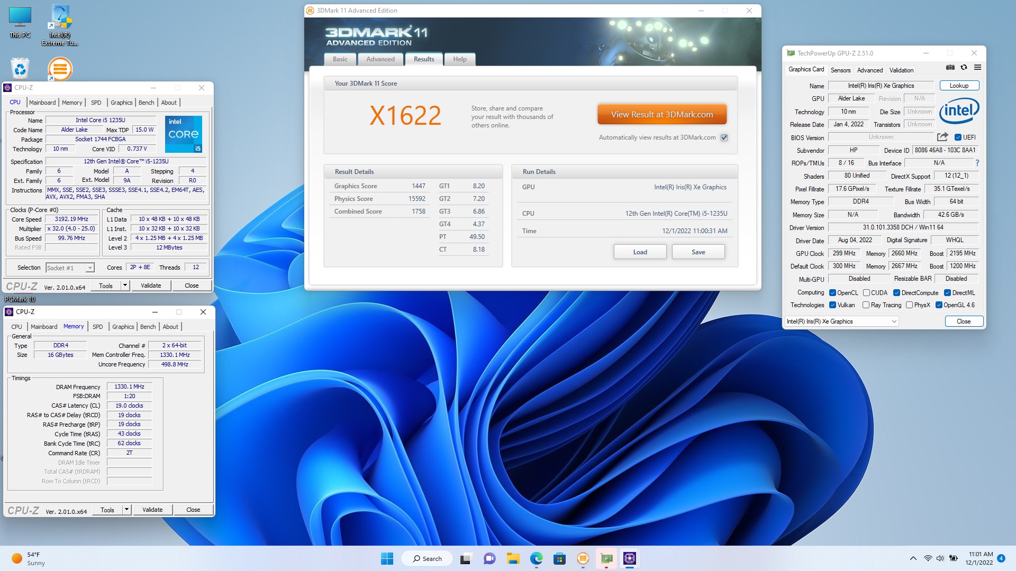
Task: Switch to GPU-Z taskbar icon
Action: [606, 558]
